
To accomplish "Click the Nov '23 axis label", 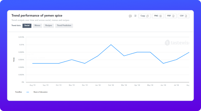I will click(x=72, y=85).
